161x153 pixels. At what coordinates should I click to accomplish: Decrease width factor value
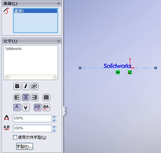(54, 120)
